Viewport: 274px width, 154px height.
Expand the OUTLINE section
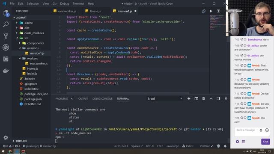tap(14, 141)
